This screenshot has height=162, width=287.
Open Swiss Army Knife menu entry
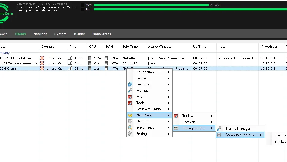click(x=149, y=109)
